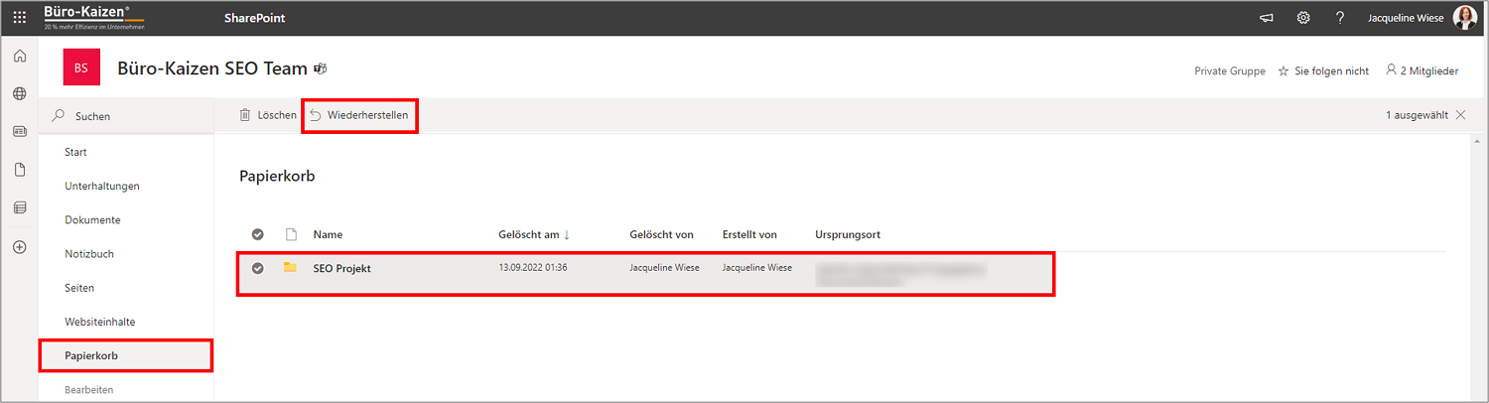The image size is (1489, 403).
Task: Click the Löschen trash icon
Action: click(245, 115)
